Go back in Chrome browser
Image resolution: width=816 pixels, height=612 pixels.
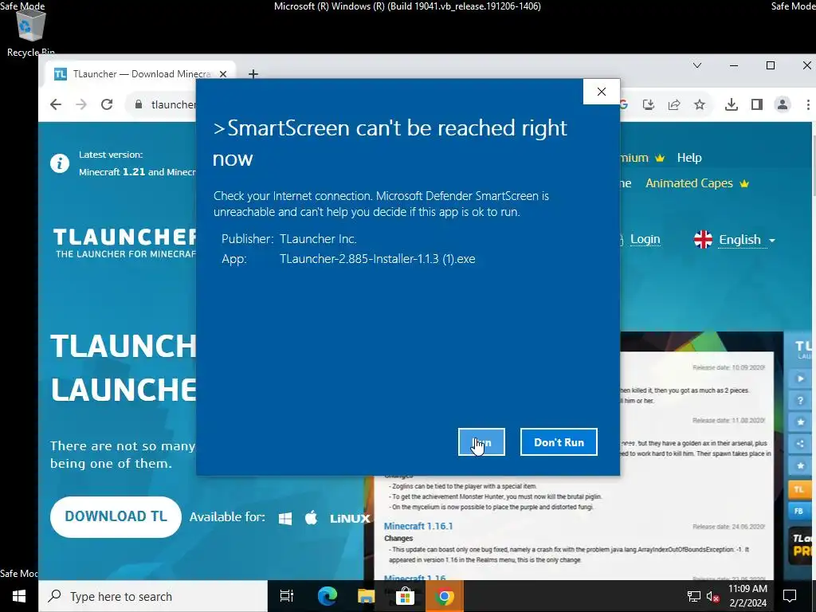pyautogui.click(x=56, y=104)
